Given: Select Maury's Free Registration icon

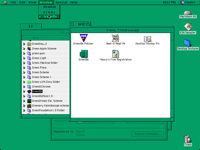Looking at the screenshot, I should click(x=115, y=54).
